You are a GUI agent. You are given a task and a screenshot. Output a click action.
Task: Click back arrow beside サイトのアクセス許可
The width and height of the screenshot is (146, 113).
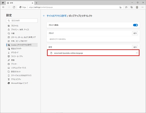(44, 16)
